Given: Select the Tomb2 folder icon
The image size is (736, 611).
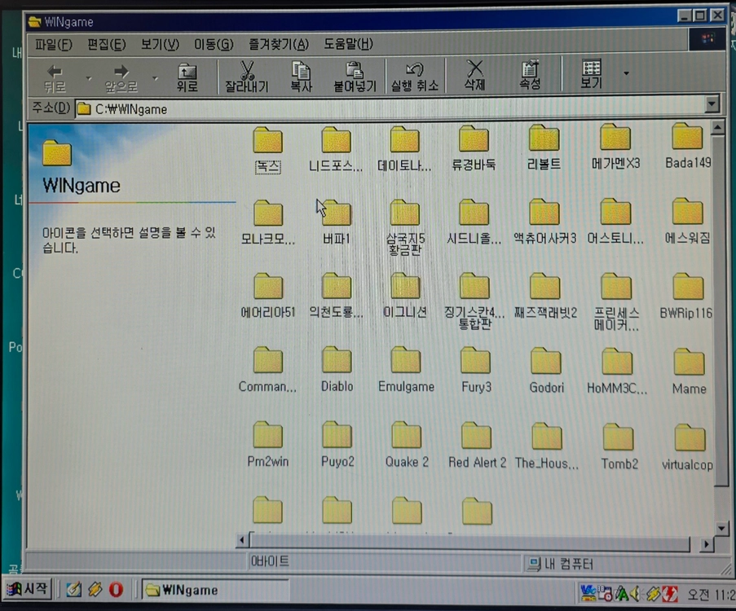Looking at the screenshot, I should (618, 437).
